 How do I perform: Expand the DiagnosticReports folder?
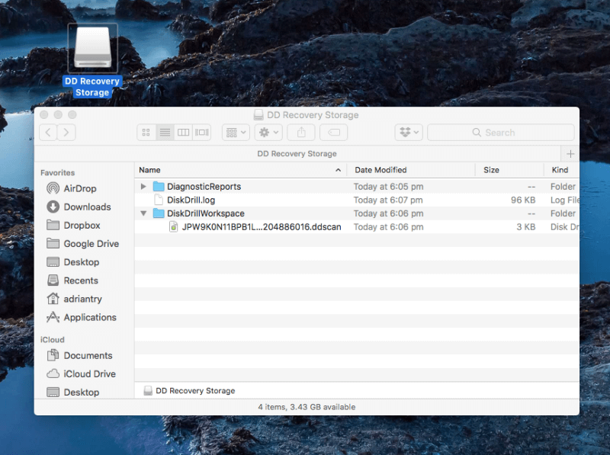143,187
